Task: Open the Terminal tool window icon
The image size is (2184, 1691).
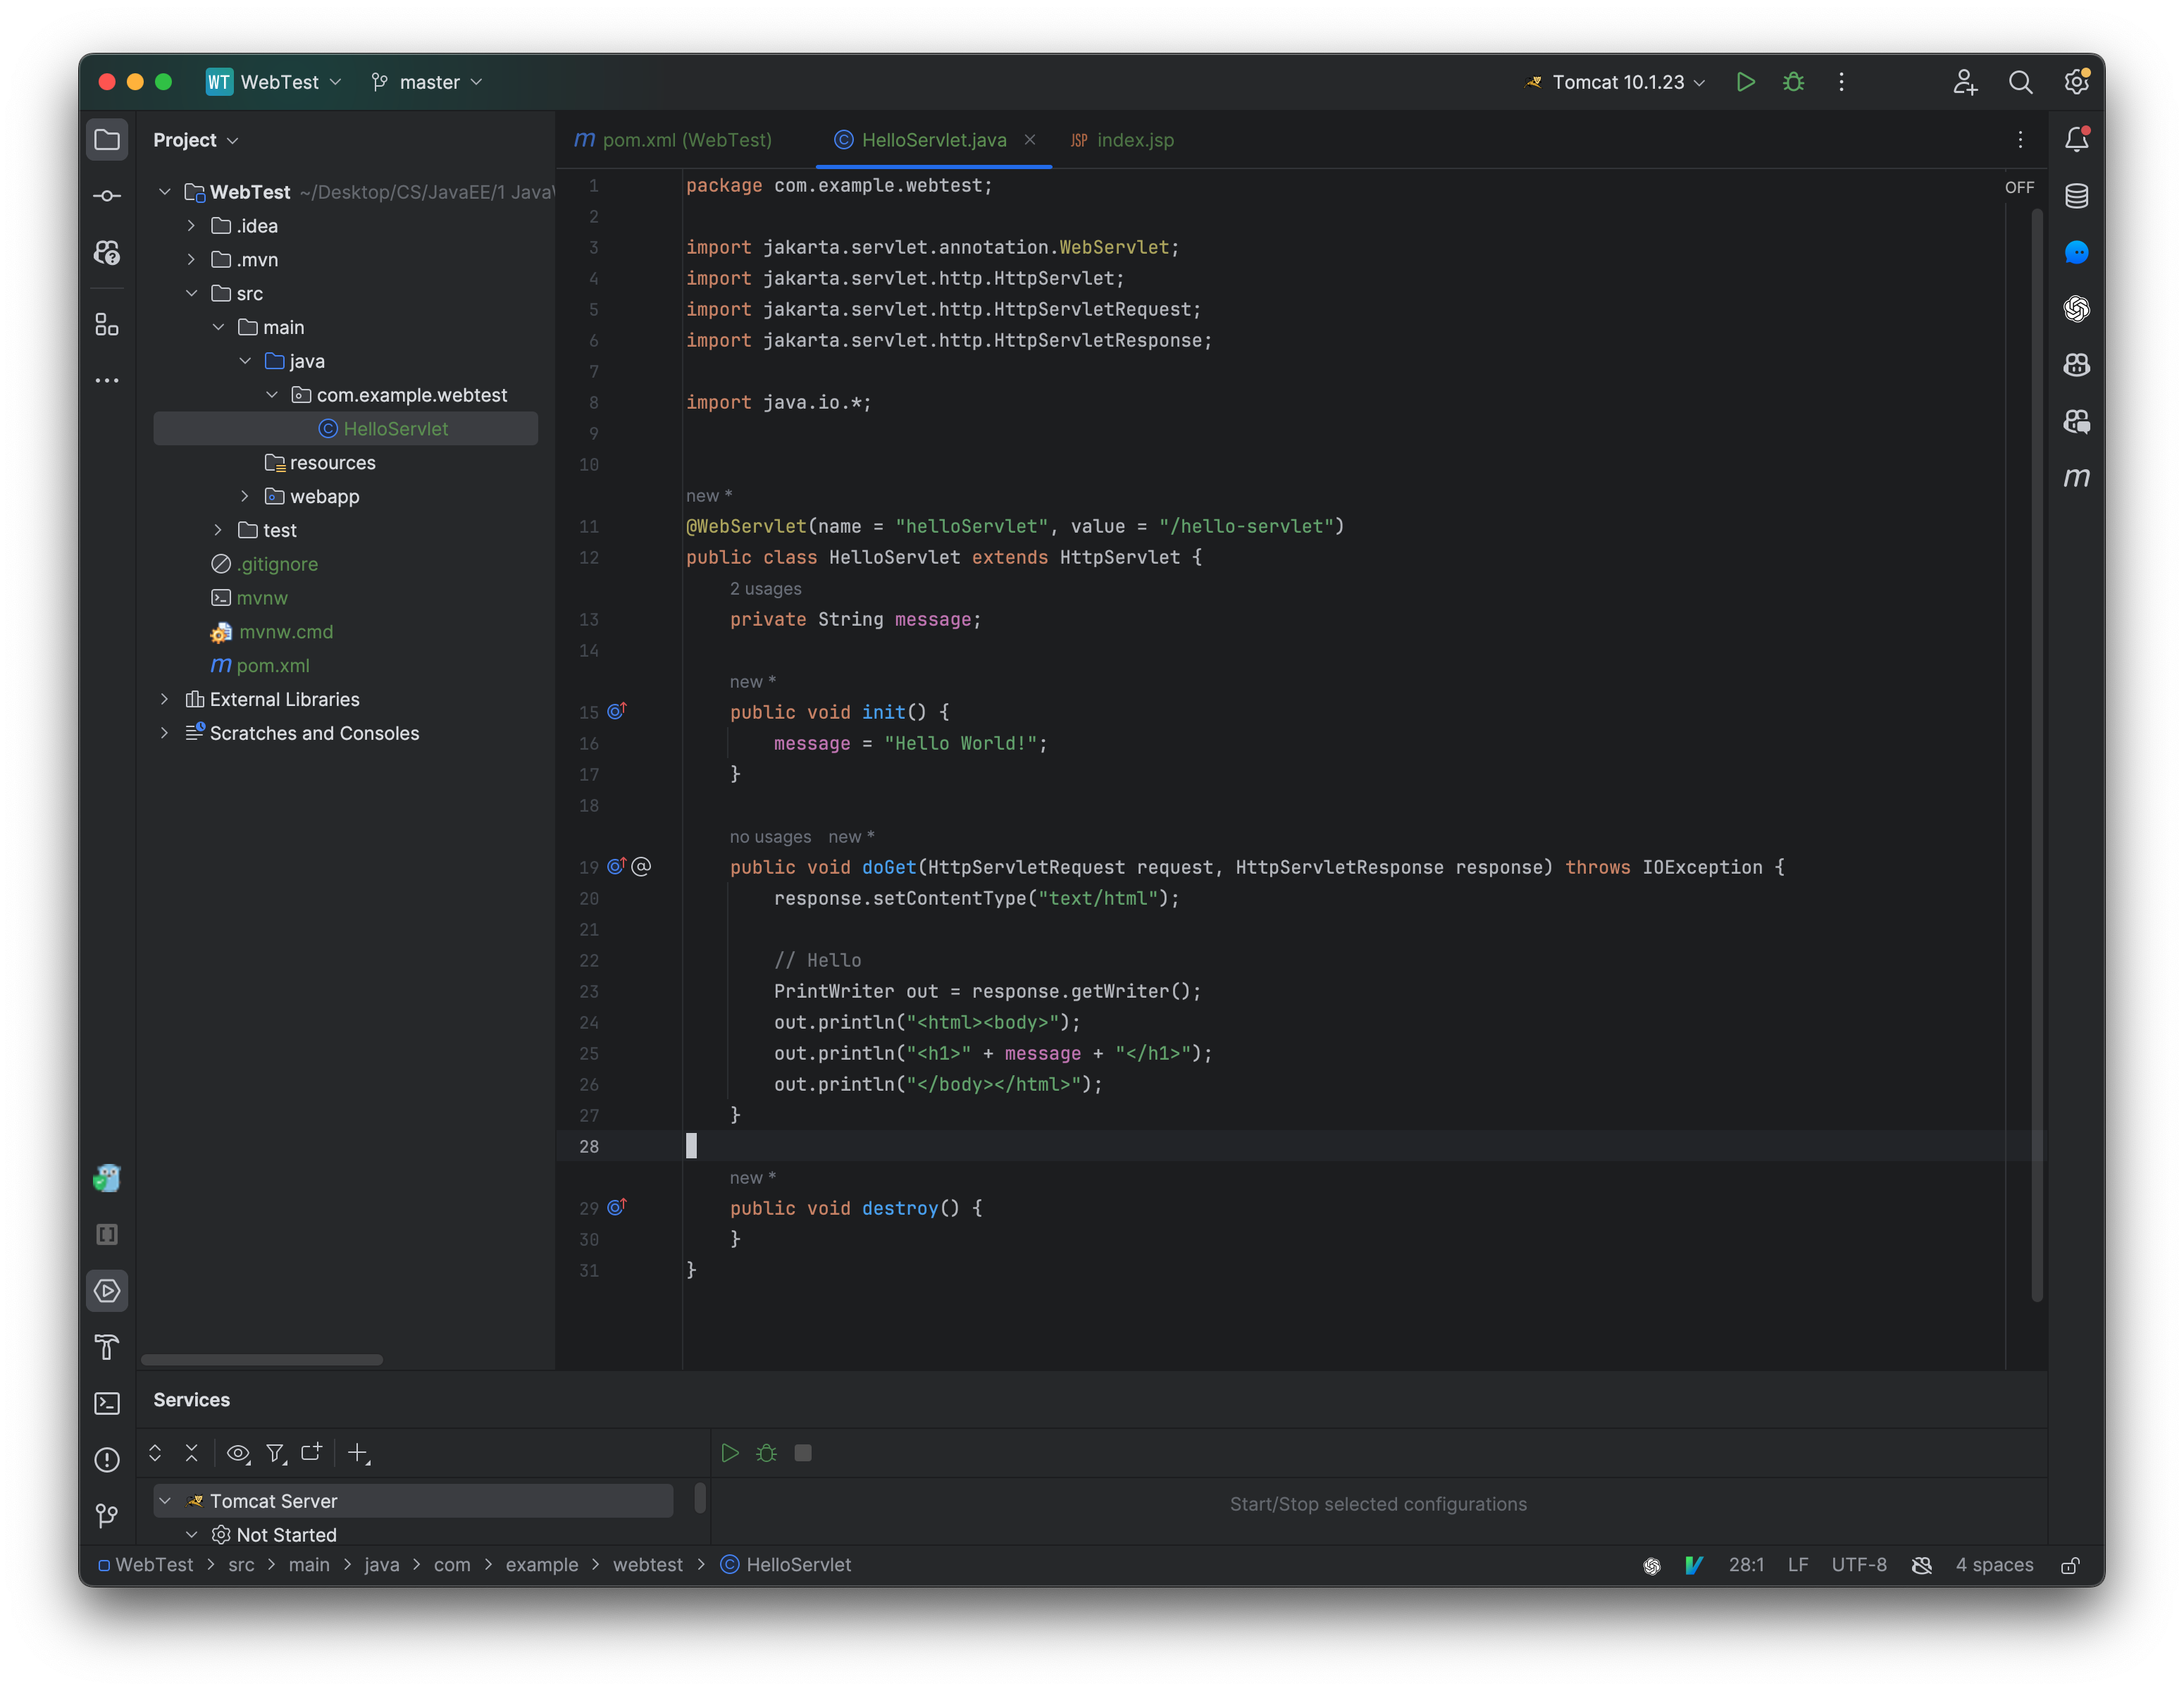Action: click(x=107, y=1404)
